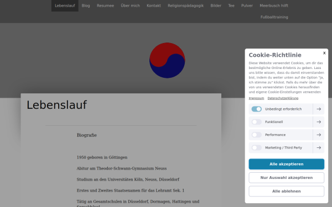
Task: Go to the Bilder page
Action: [216, 6]
